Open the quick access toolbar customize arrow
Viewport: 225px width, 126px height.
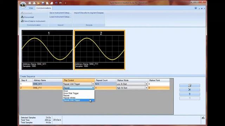click(65, 3)
